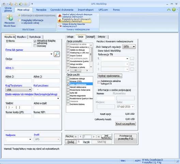The width and height of the screenshot is (180, 164).
Task: Check Opłata za obsługę option
Action: (68, 50)
